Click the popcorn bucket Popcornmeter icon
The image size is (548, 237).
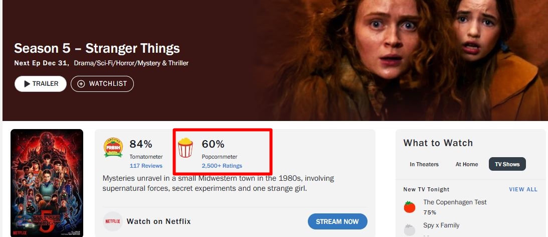point(185,148)
